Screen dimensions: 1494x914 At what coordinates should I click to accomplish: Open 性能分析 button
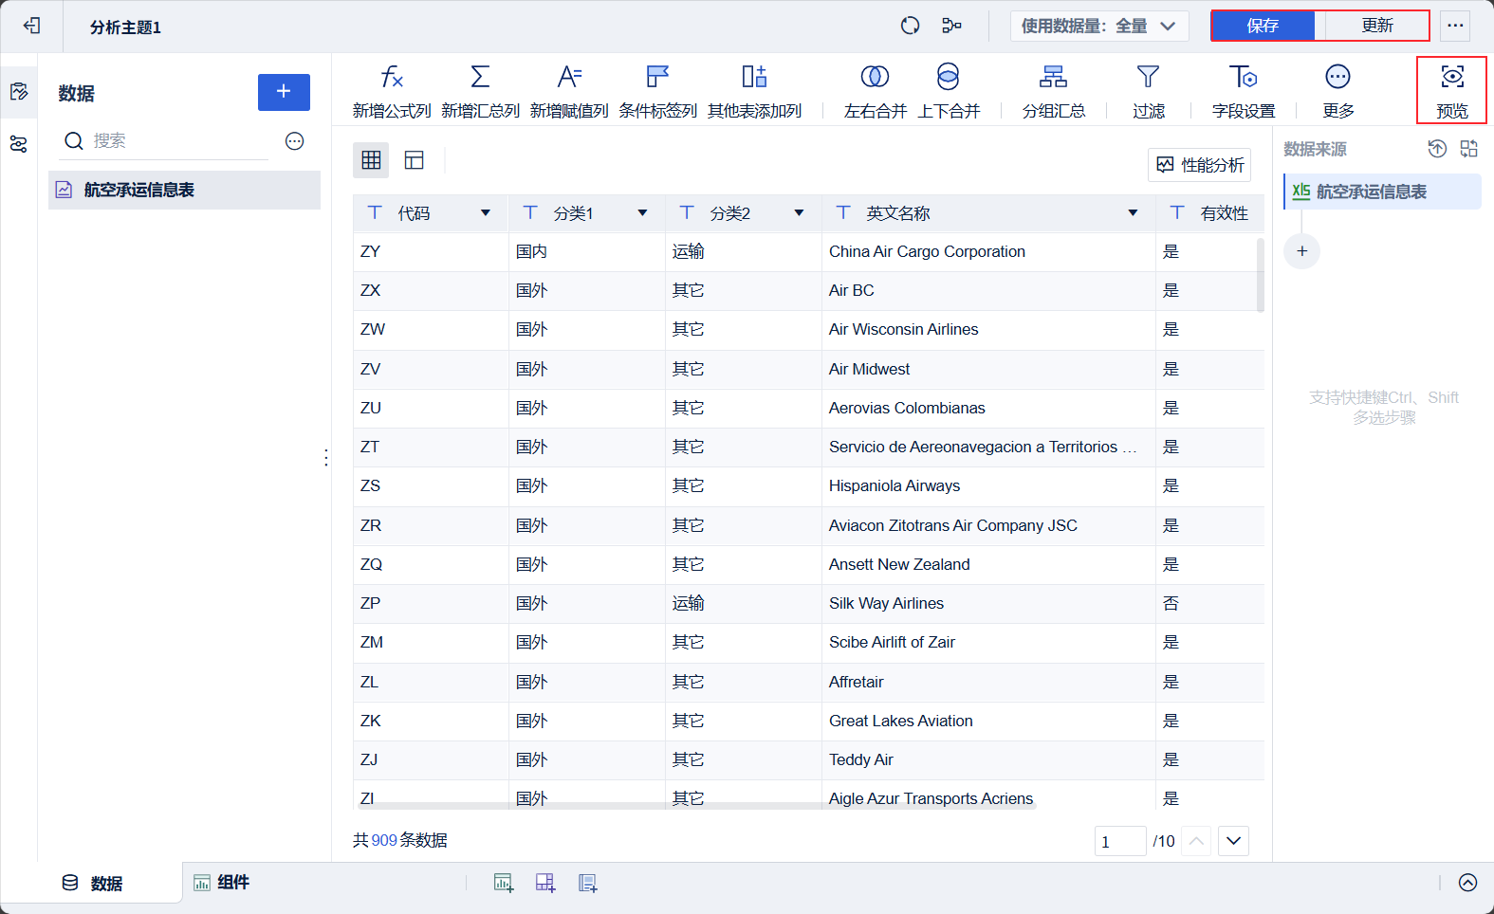[x=1200, y=165]
